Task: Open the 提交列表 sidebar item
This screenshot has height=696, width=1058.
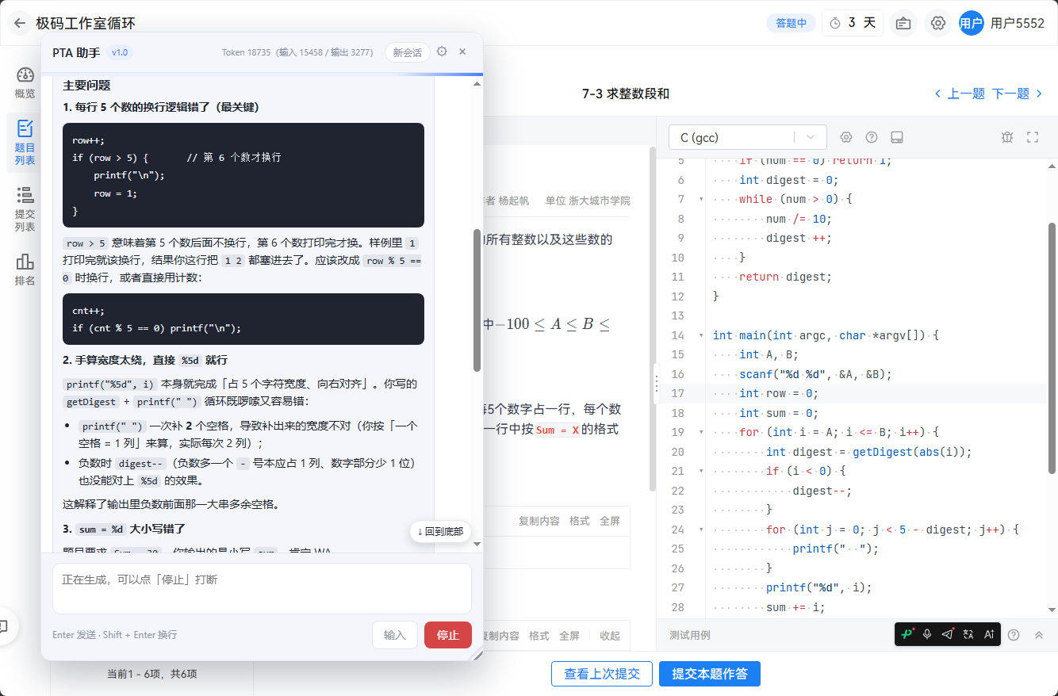Action: click(x=25, y=209)
